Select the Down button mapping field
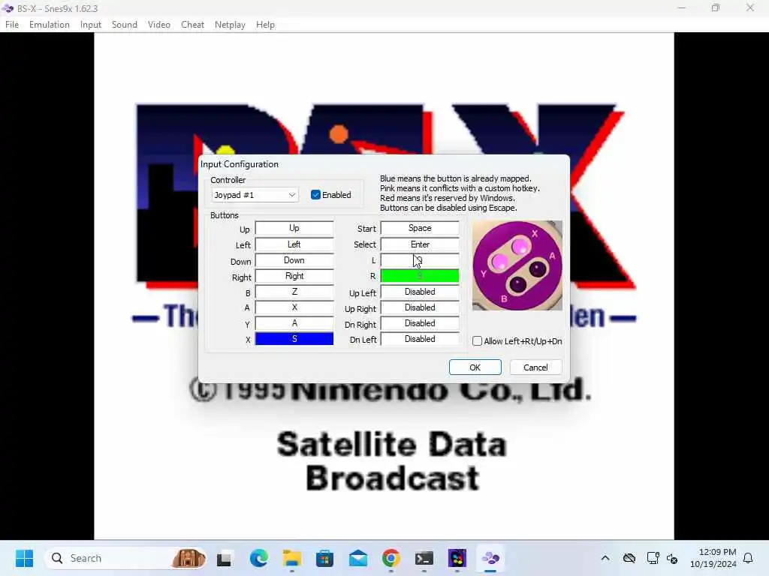 [x=294, y=260]
